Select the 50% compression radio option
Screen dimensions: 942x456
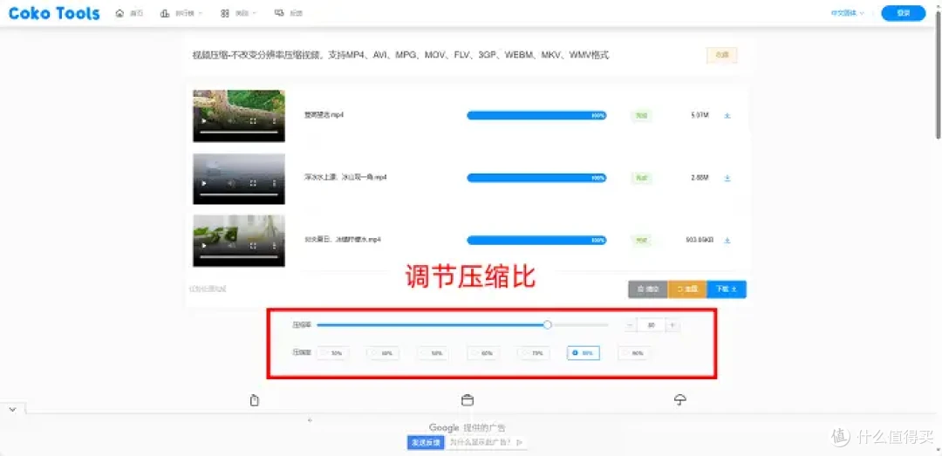(433, 353)
